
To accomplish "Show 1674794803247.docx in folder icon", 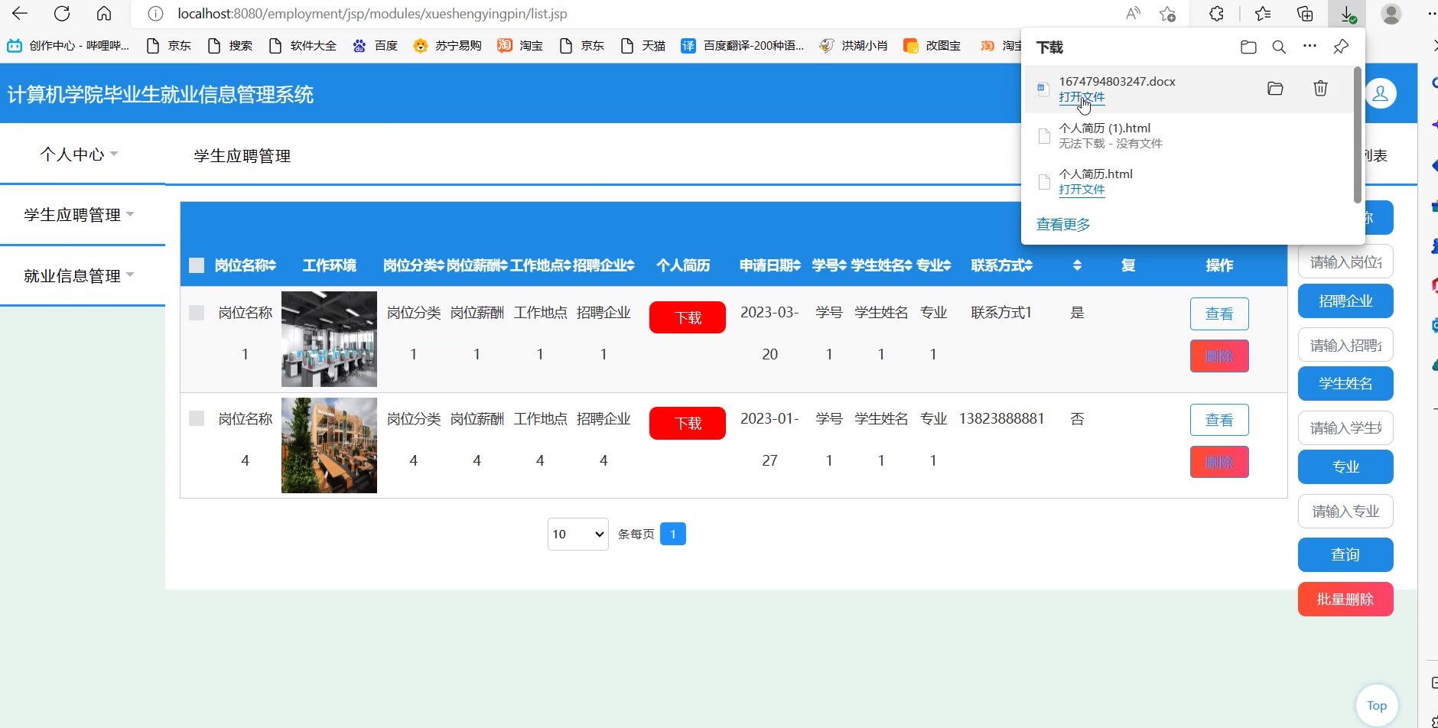I will click(x=1275, y=89).
